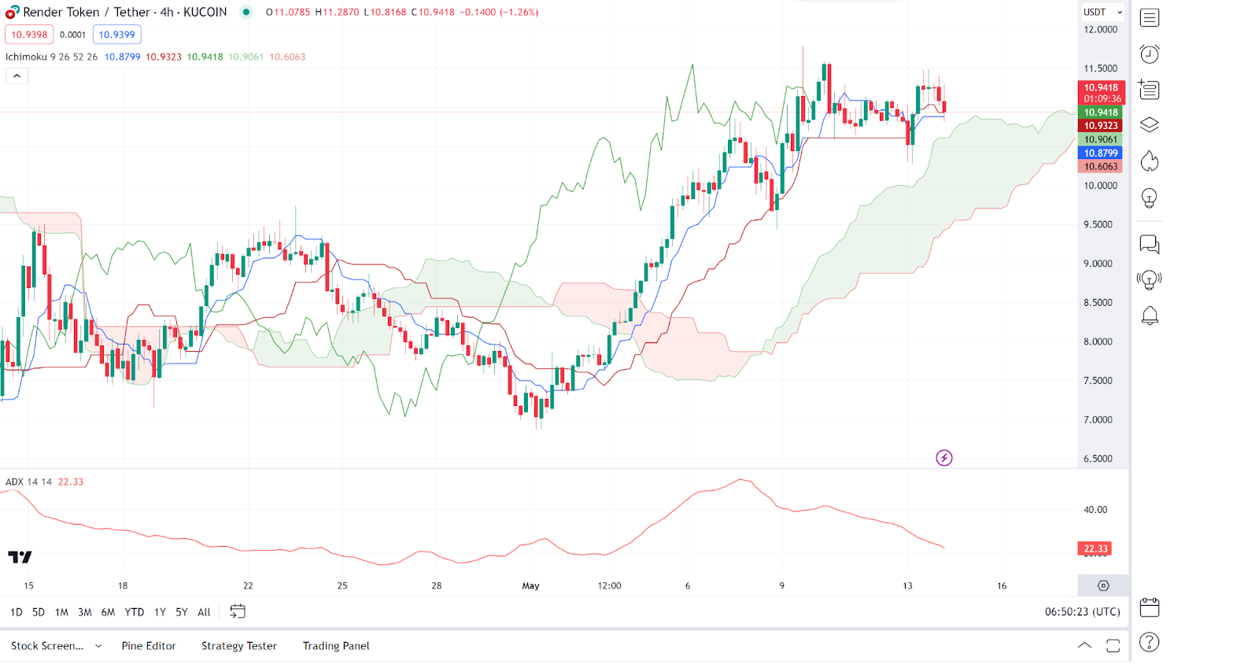Viewport: 1259px width, 668px height.
Task: Click the blue buy price 10.9399 button
Action: point(116,35)
